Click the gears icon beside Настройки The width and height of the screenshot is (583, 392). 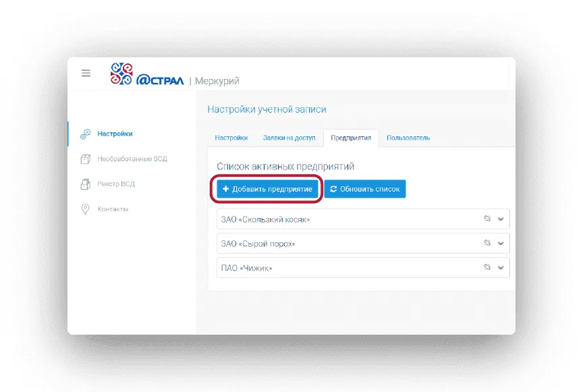pyautogui.click(x=86, y=134)
